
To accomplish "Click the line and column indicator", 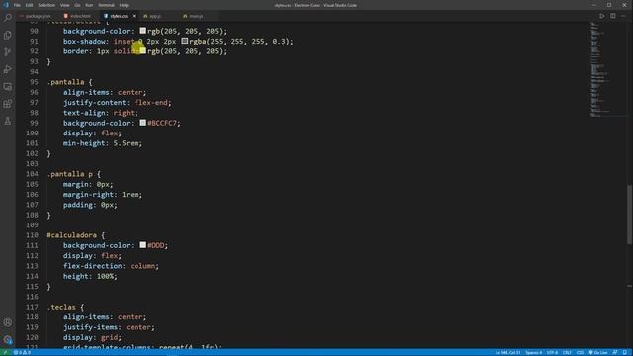I will tap(507, 352).
